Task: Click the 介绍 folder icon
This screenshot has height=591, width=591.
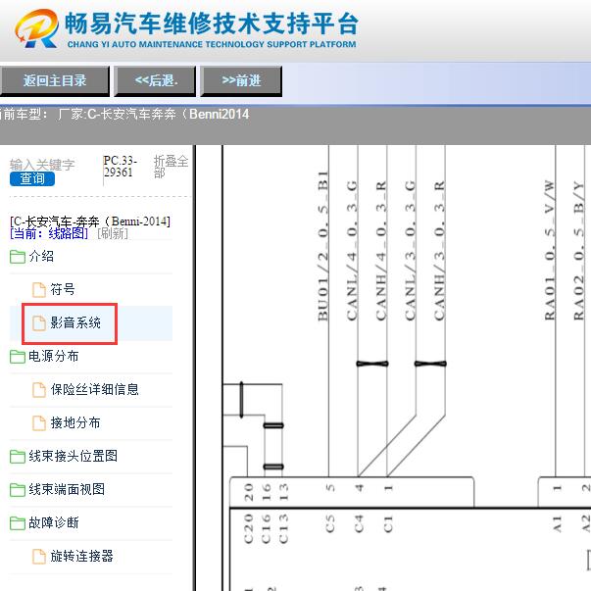Action: [18, 257]
